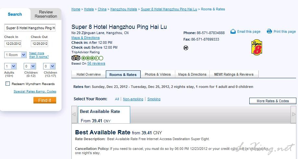
Task: Click the pet-friendly amenity icon under Fax
Action: [x=186, y=48]
